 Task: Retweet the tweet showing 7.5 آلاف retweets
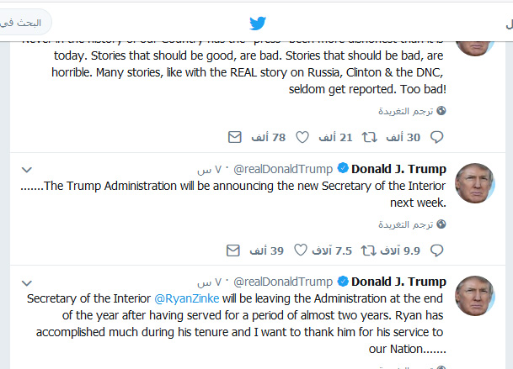[x=367, y=250]
